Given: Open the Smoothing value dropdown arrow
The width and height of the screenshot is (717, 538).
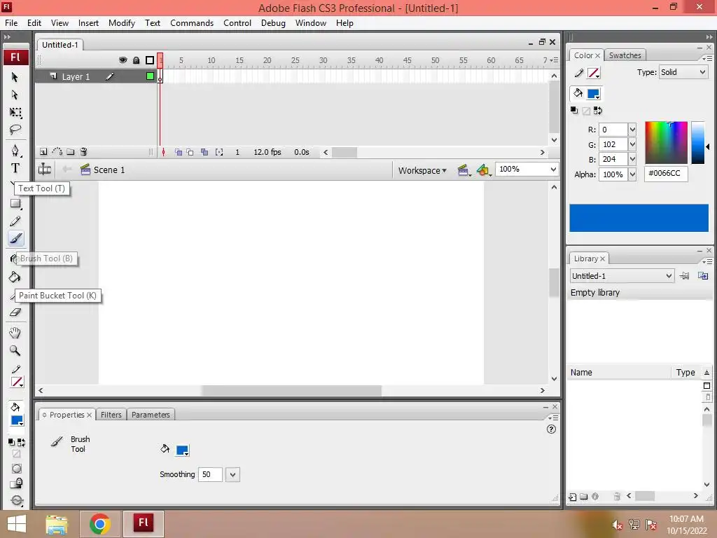Looking at the screenshot, I should [x=232, y=474].
